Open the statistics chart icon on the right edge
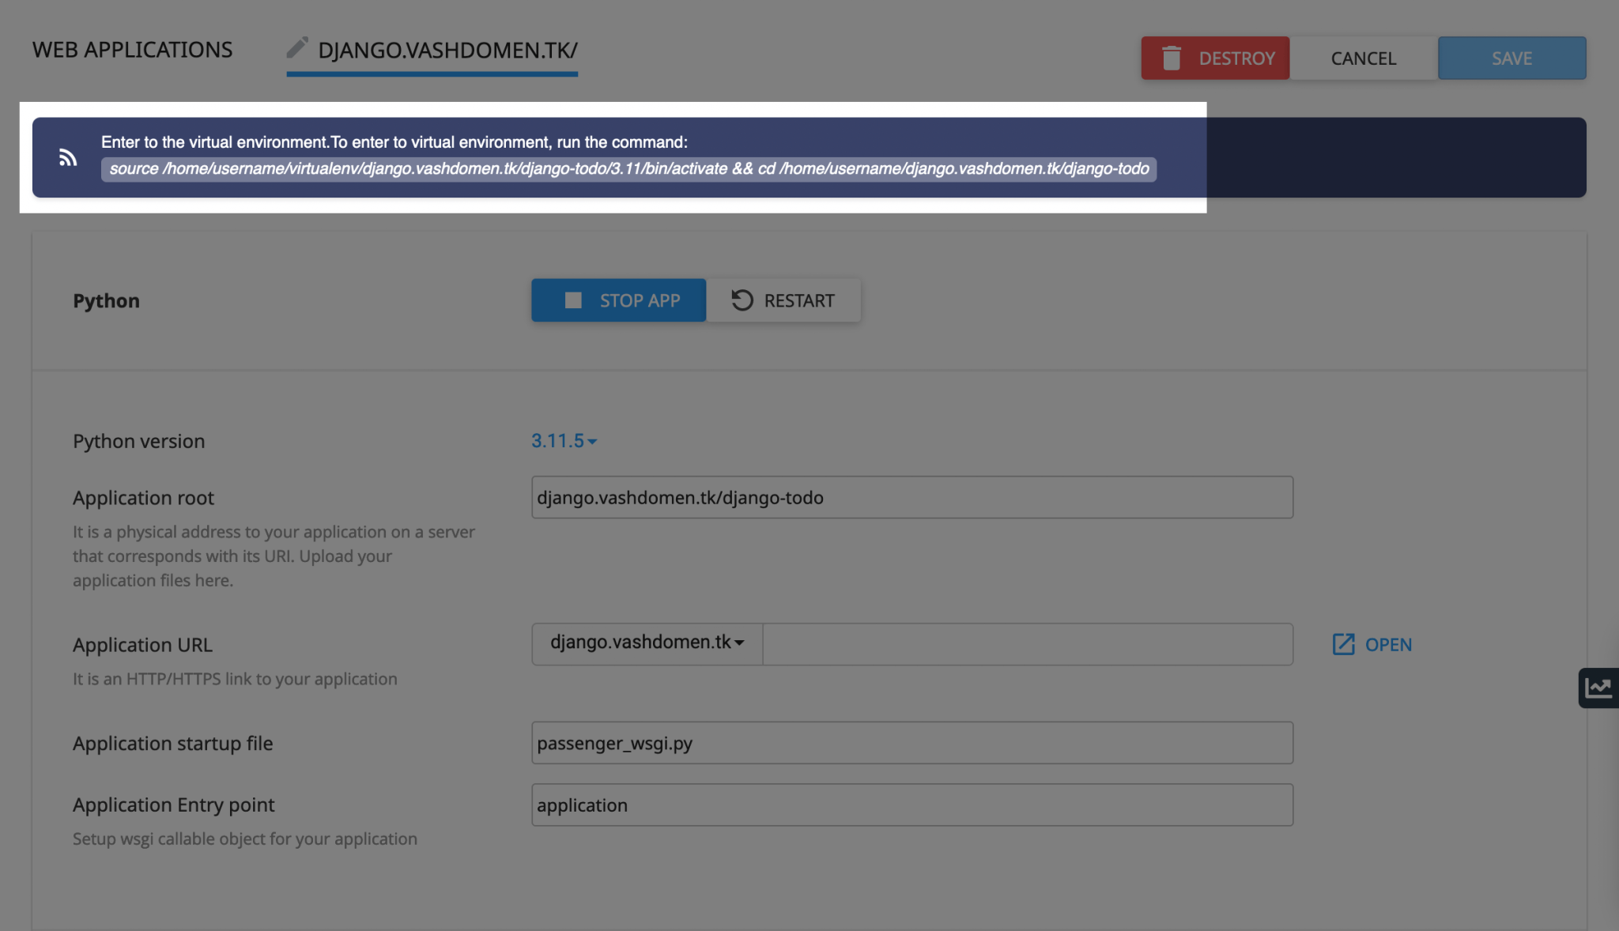1619x931 pixels. [1599, 688]
